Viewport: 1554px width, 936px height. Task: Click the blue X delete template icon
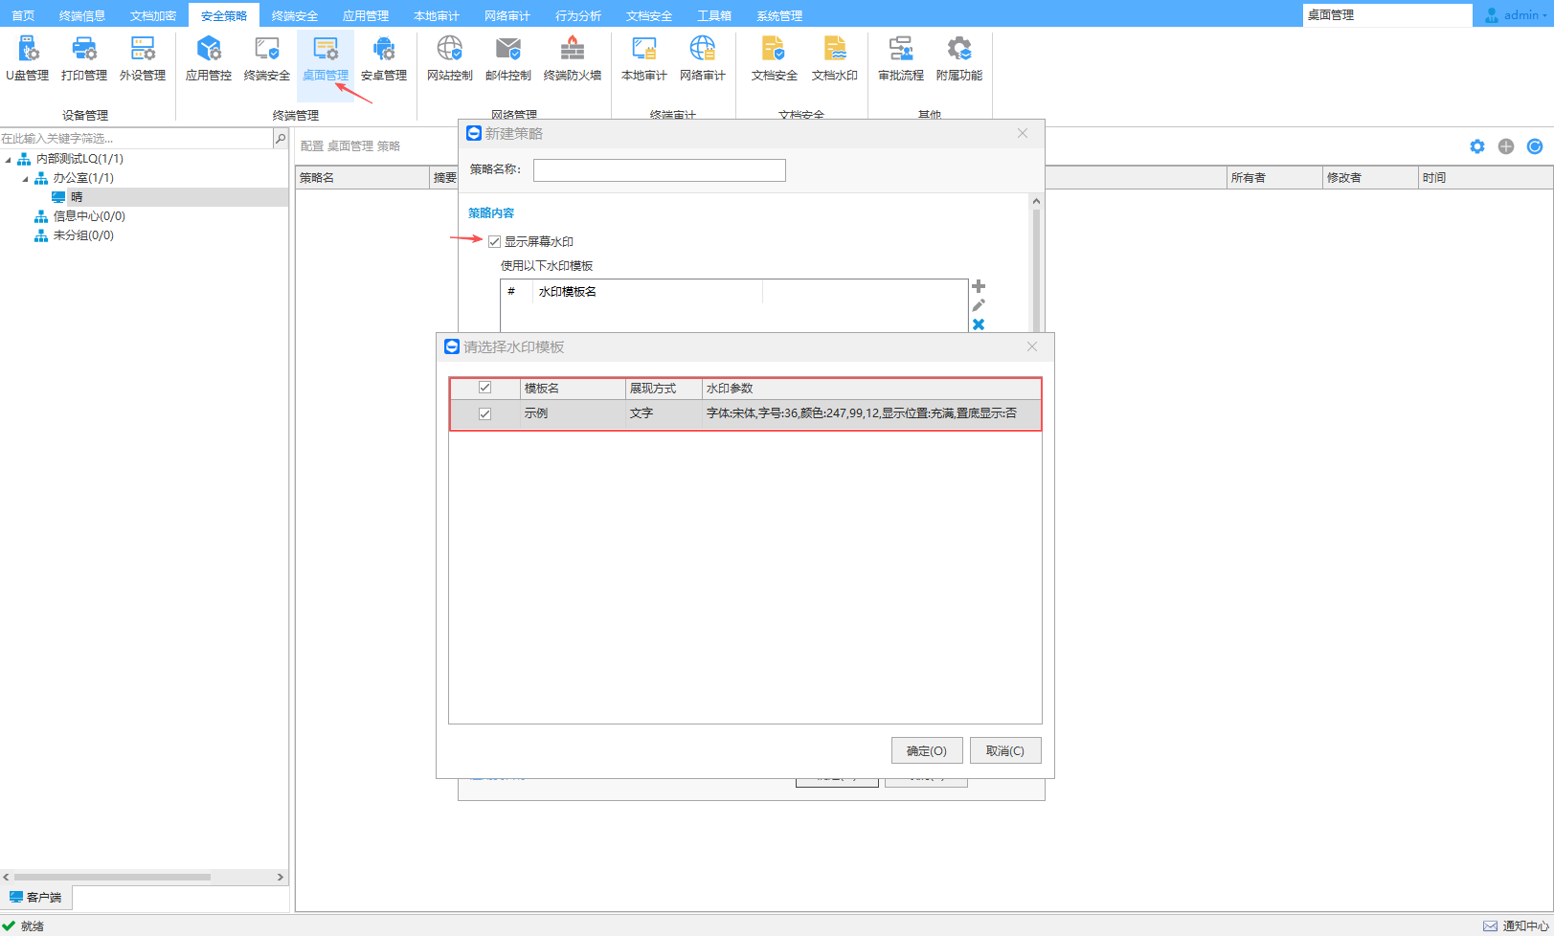(979, 324)
